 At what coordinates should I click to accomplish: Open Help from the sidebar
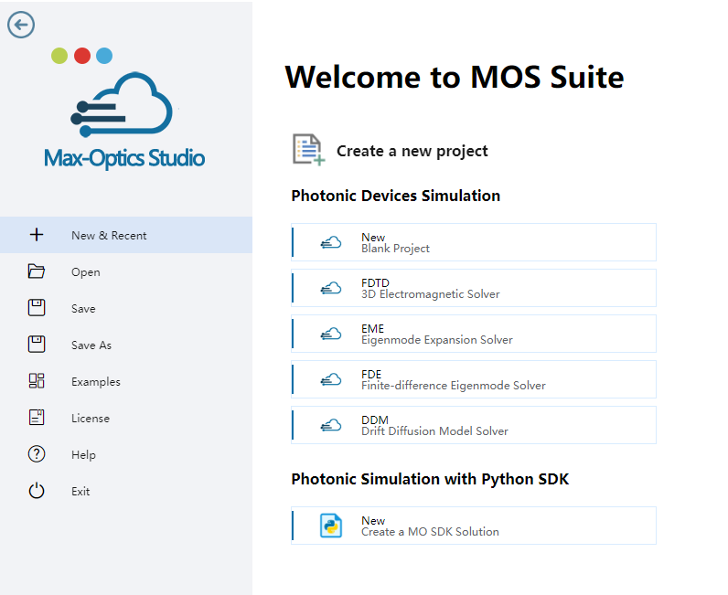pos(126,454)
